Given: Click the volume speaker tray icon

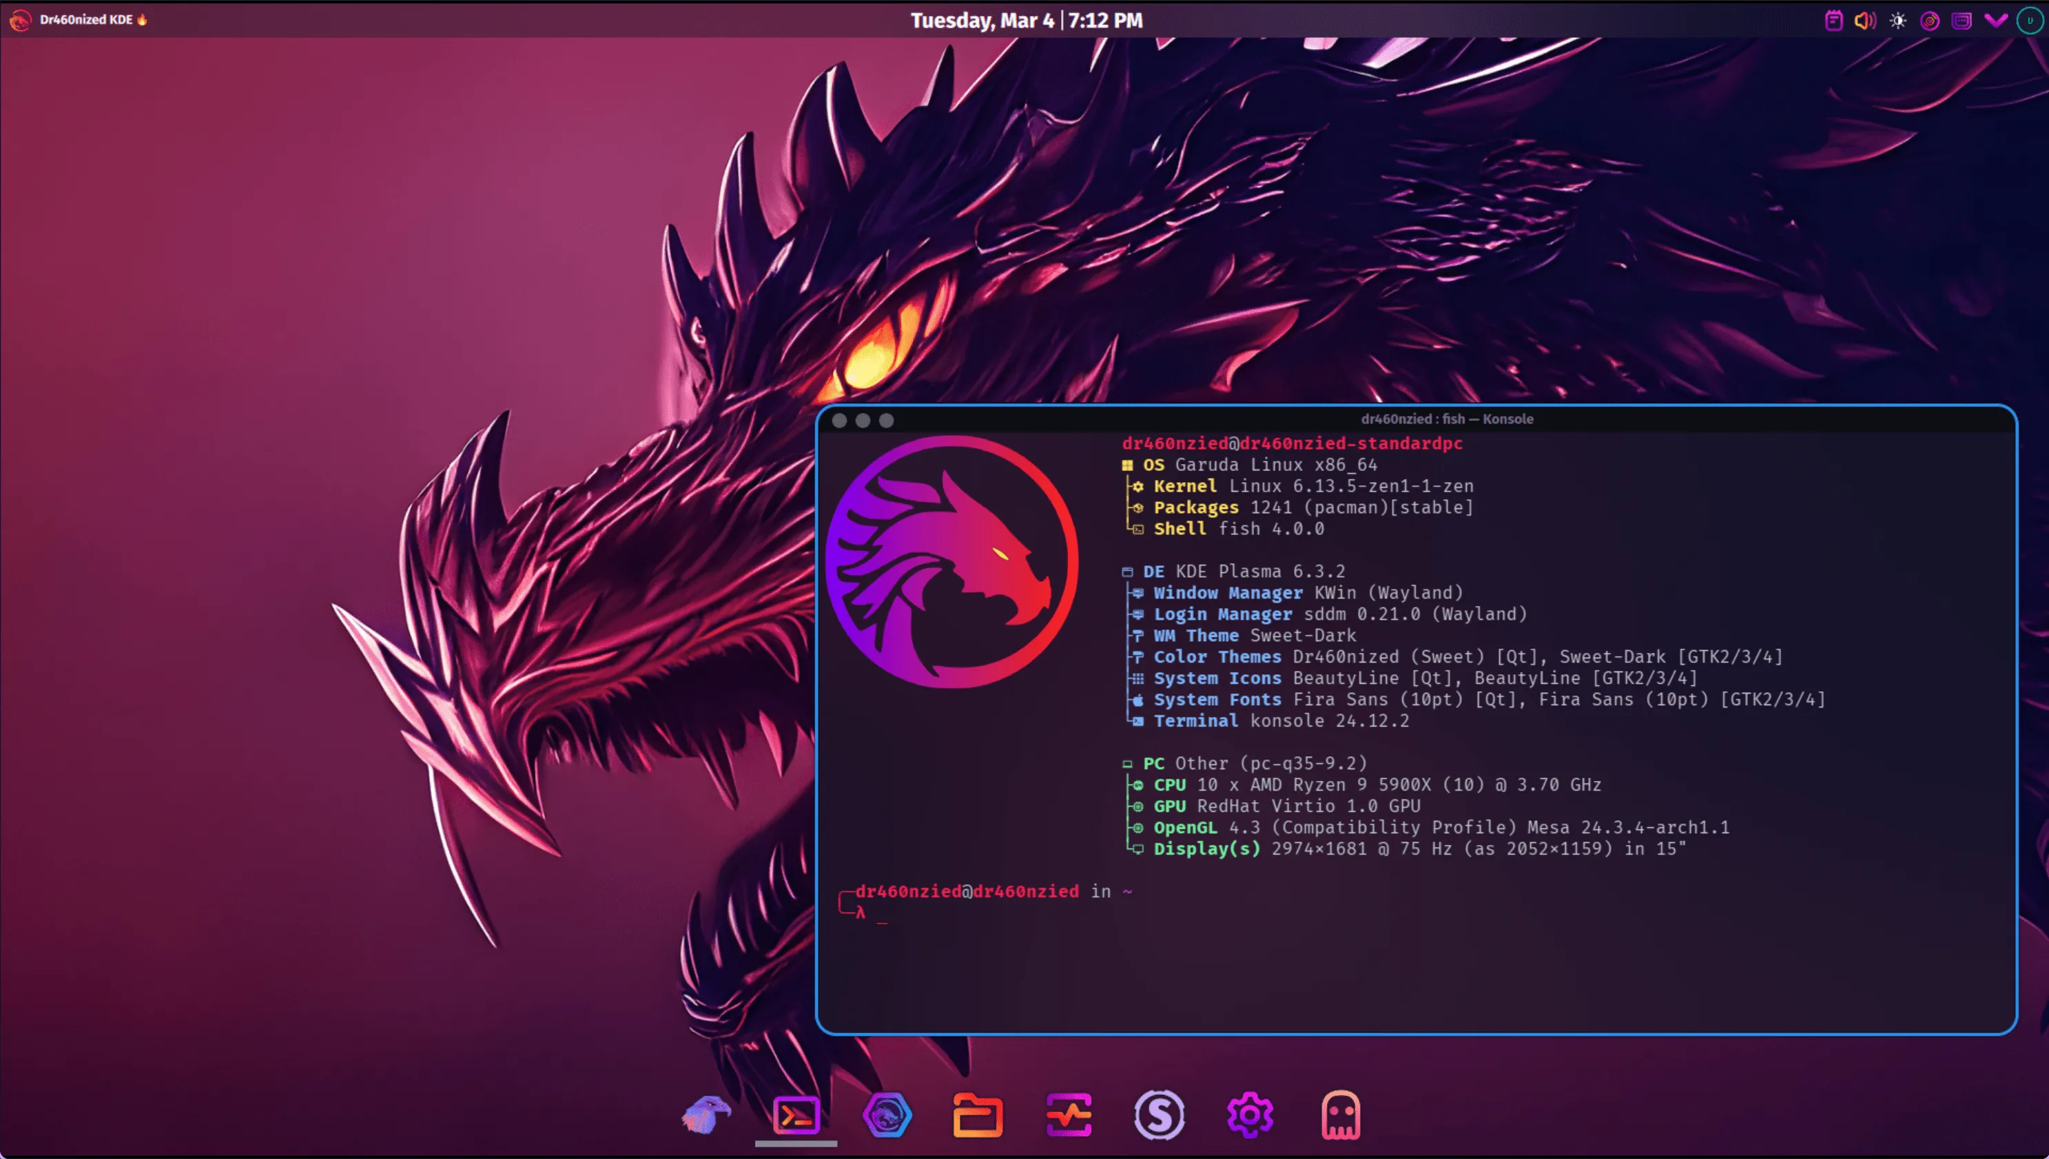Looking at the screenshot, I should tap(1865, 20).
